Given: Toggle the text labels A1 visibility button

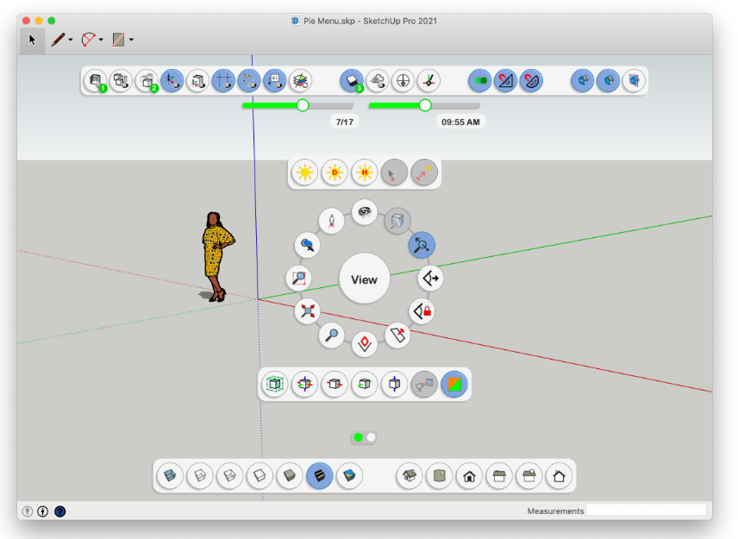Looking at the screenshot, I should 275,80.
